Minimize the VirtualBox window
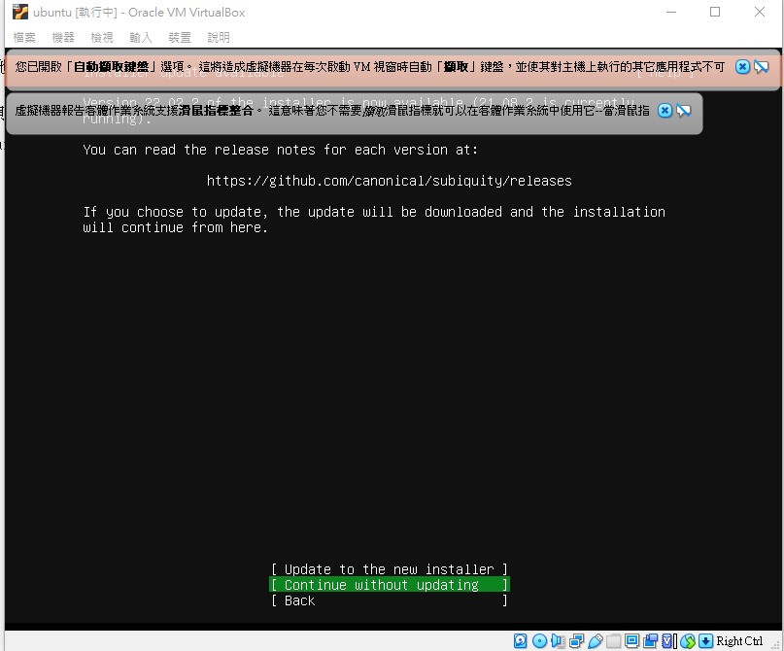The height and width of the screenshot is (651, 784). [x=671, y=12]
